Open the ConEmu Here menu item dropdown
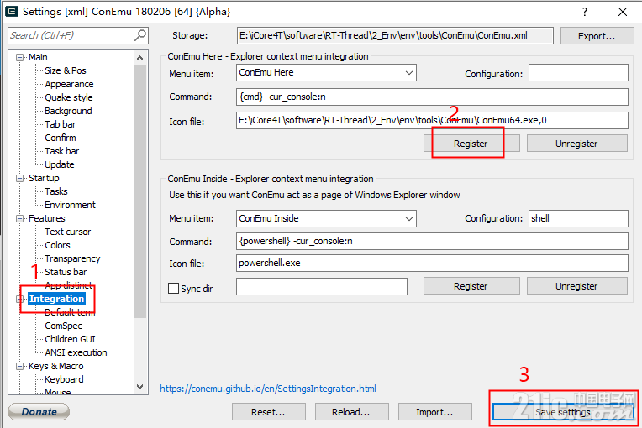The width and height of the screenshot is (642, 428). click(x=408, y=73)
